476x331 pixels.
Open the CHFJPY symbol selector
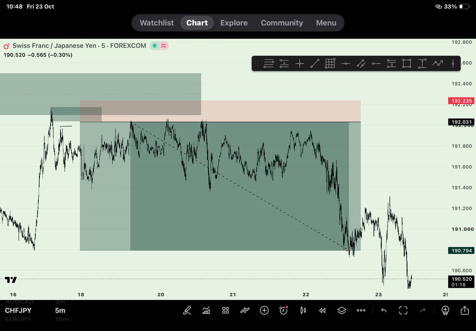click(18, 311)
